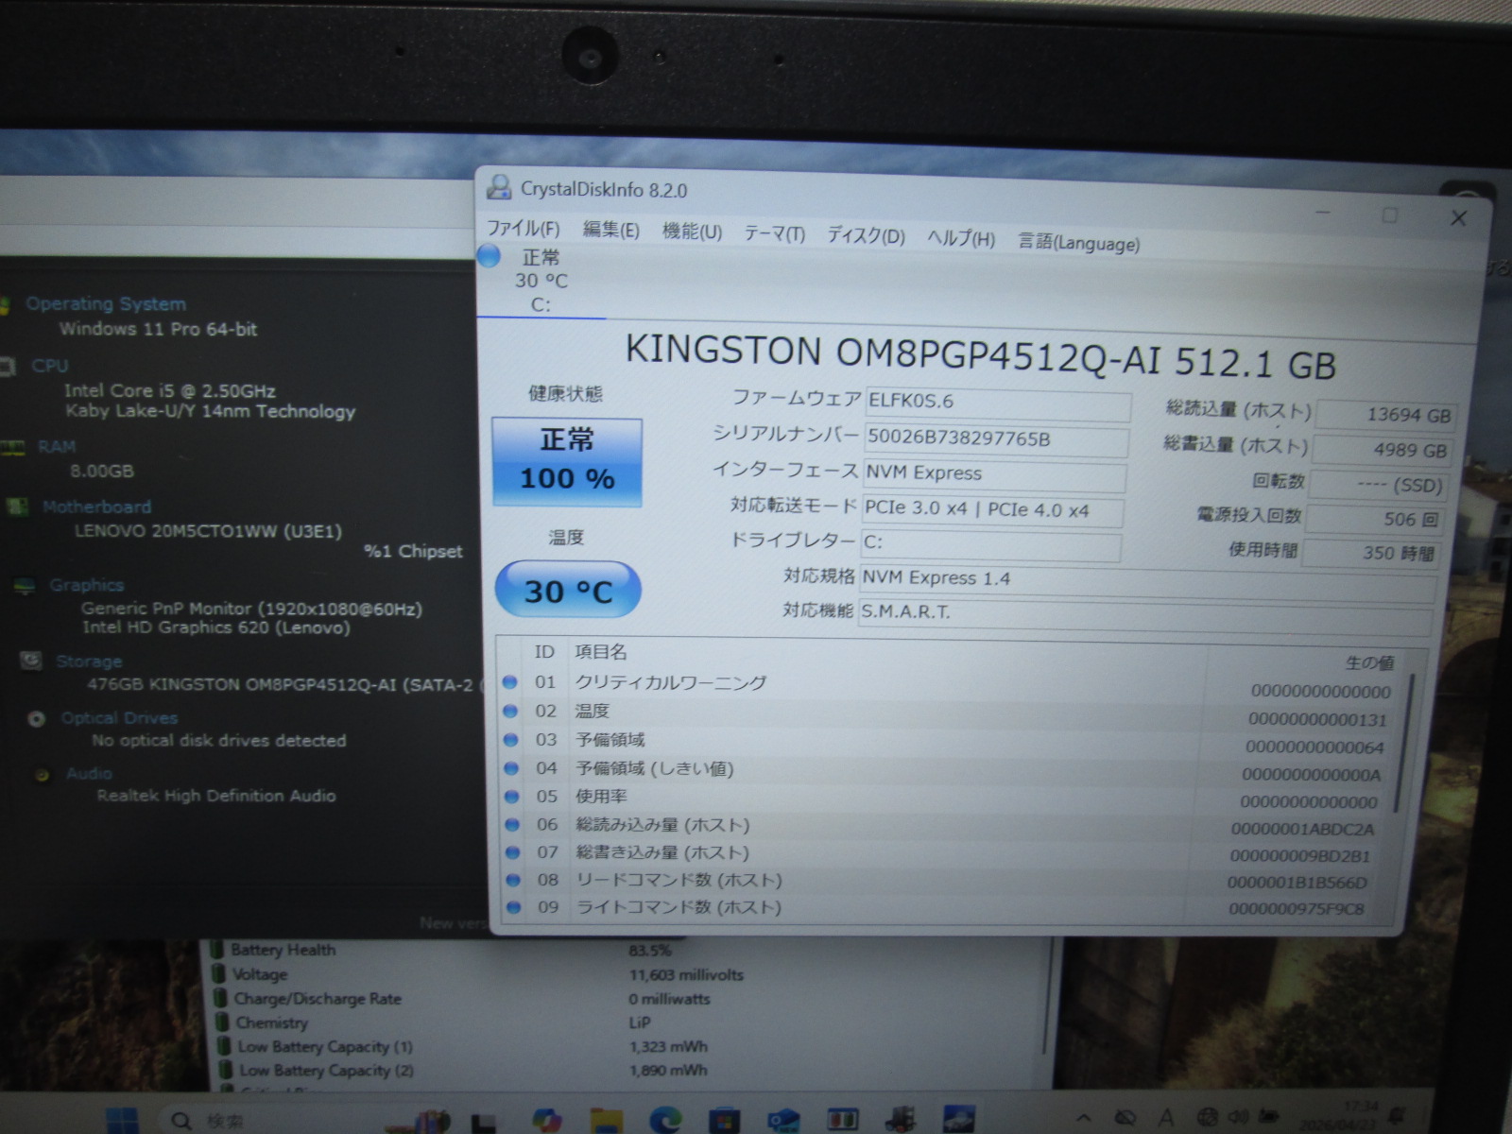Launch Microsoft Edge from taskbar
Viewport: 1512px width, 1134px height.
664,1120
